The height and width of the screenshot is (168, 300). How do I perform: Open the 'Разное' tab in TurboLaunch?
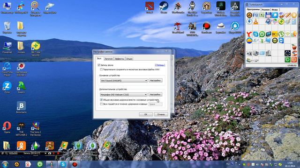[266, 9]
